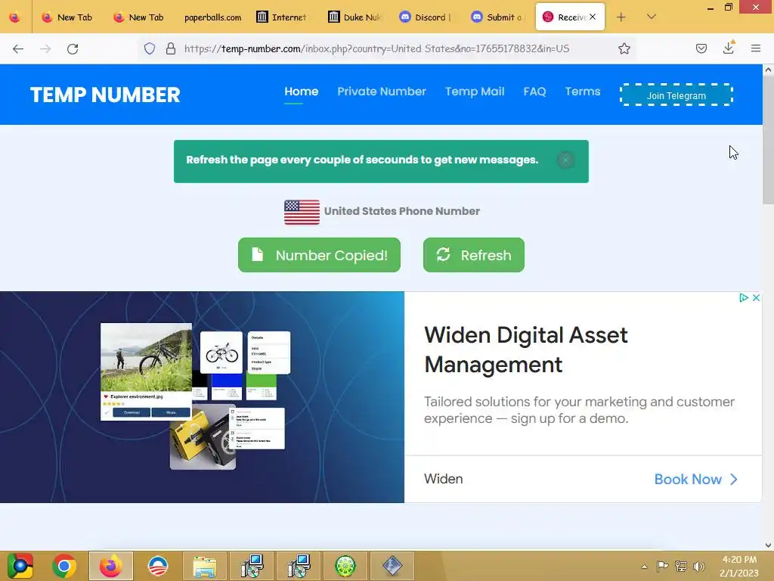Close the Receive SMS tab
The height and width of the screenshot is (581, 774).
coord(593,17)
